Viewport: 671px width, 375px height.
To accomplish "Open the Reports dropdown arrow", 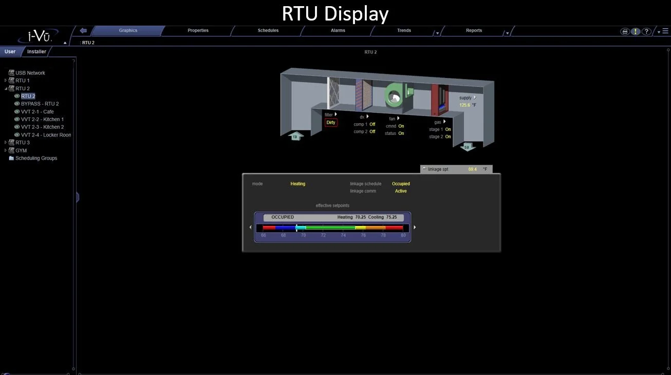I will (507, 33).
